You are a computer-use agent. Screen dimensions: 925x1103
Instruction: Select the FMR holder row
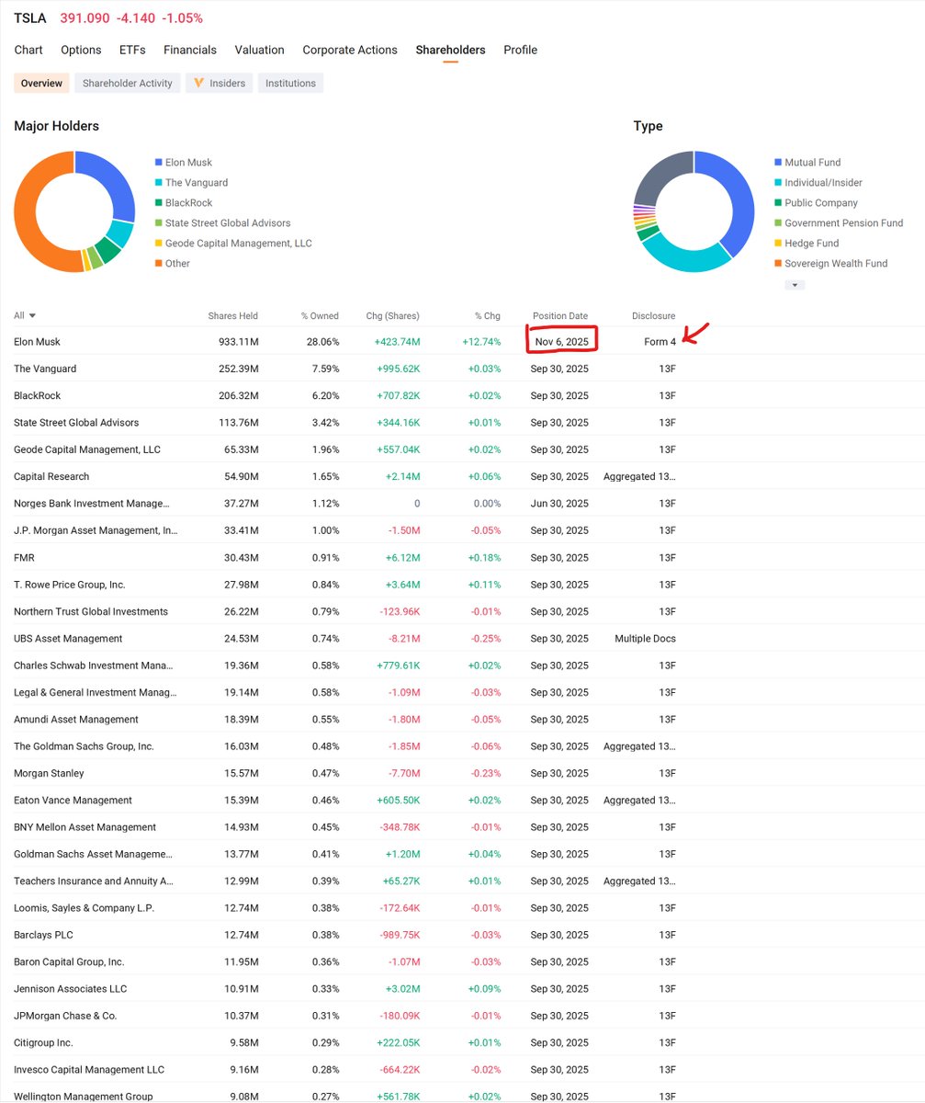tap(462, 557)
